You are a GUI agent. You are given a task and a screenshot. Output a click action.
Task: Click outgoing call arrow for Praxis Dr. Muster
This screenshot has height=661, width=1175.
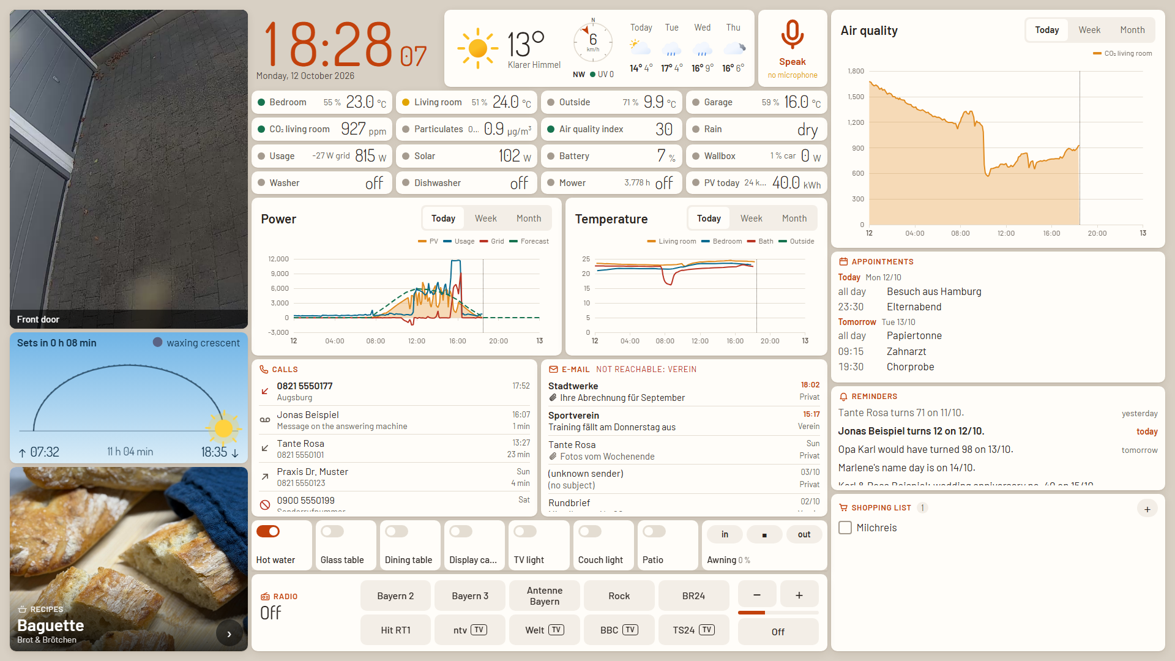[x=265, y=477]
